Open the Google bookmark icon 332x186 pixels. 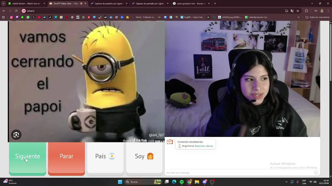tap(61, 17)
